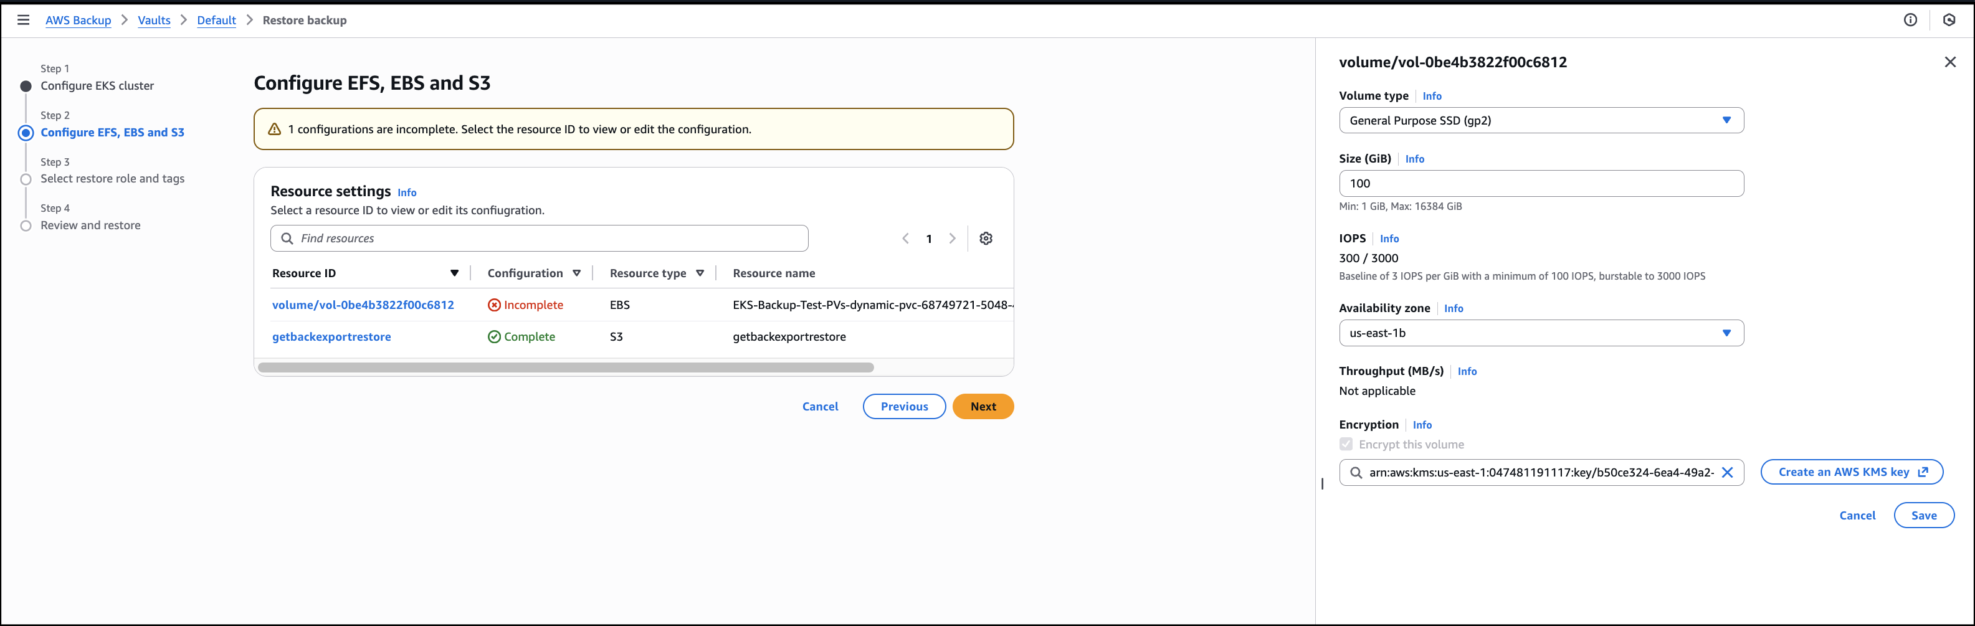Open the Volume type dropdown
This screenshot has width=1975, height=626.
click(x=1540, y=120)
